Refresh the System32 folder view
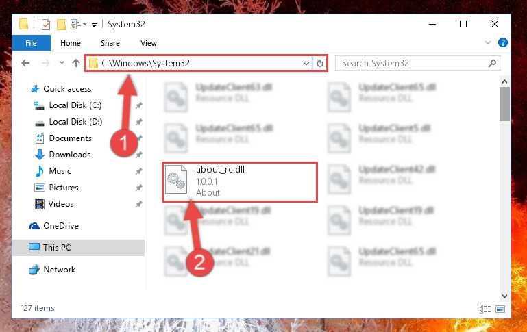The width and height of the screenshot is (527, 332). click(319, 63)
